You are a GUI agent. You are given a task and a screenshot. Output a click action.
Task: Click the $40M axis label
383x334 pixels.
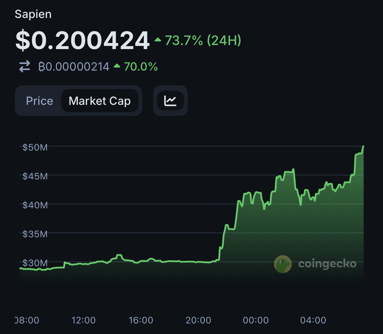coord(35,205)
